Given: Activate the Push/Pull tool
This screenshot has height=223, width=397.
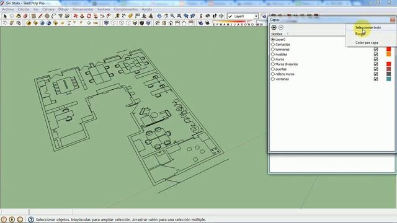Looking at the screenshot, I should [82, 16].
